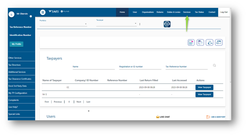Expand Tax Directives in the sidebar
The height and width of the screenshot is (136, 247).
[x=21, y=65]
